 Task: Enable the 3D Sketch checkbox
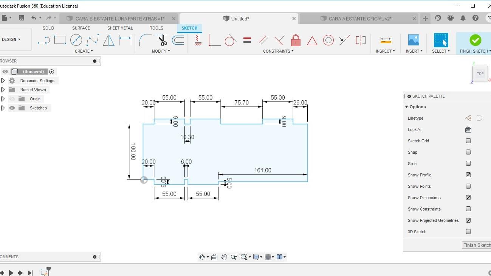click(468, 232)
